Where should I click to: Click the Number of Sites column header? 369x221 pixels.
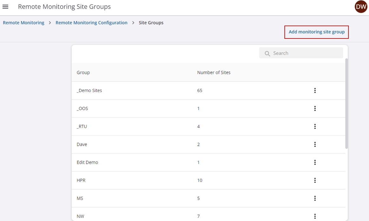(x=214, y=72)
